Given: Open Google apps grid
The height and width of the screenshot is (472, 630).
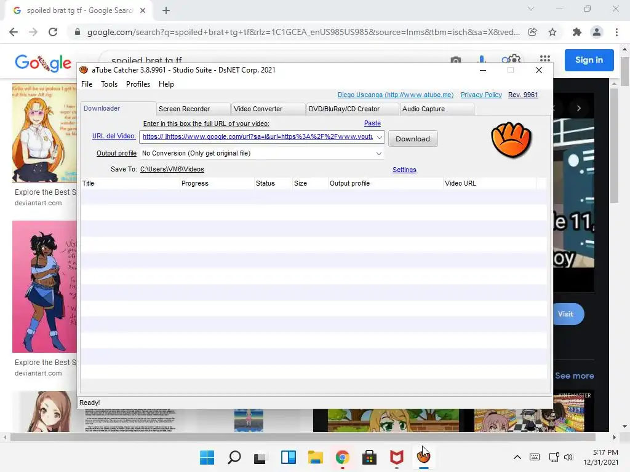Looking at the screenshot, I should pos(545,60).
